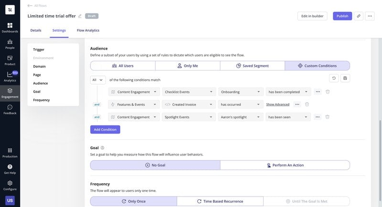Image resolution: width=382 pixels, height=207 pixels.
Task: Delete the Onboarding checklist condition
Action: coord(328,92)
